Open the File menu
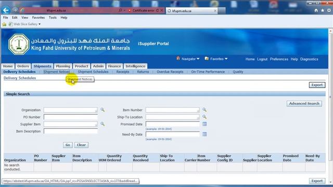The height and width of the screenshot is (187, 333). [6, 18]
